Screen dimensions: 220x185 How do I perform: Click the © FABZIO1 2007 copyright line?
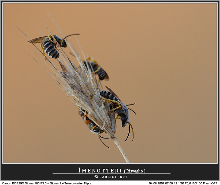click(x=111, y=177)
